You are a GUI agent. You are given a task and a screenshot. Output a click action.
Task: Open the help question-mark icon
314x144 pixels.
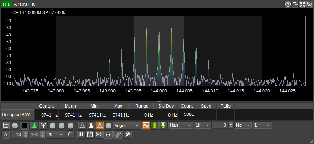tap(288, 4)
